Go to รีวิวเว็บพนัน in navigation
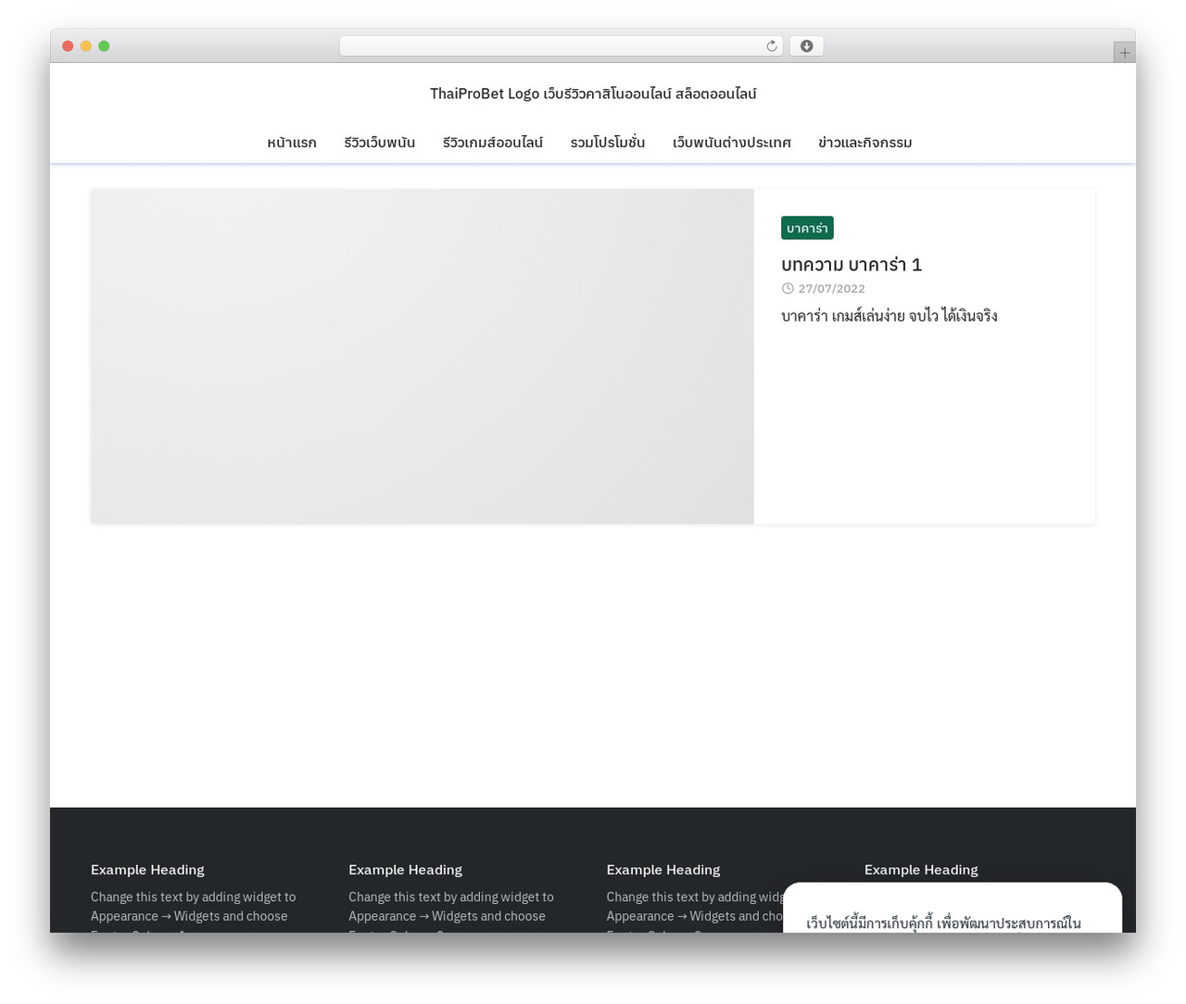 (380, 143)
